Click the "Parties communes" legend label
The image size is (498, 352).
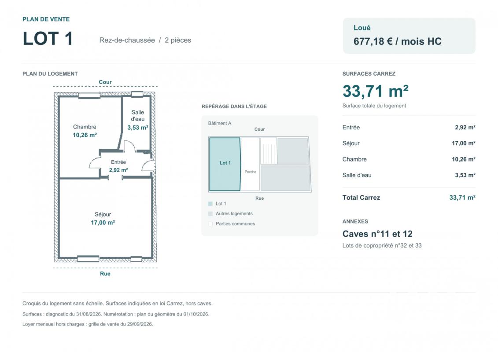coord(235,224)
